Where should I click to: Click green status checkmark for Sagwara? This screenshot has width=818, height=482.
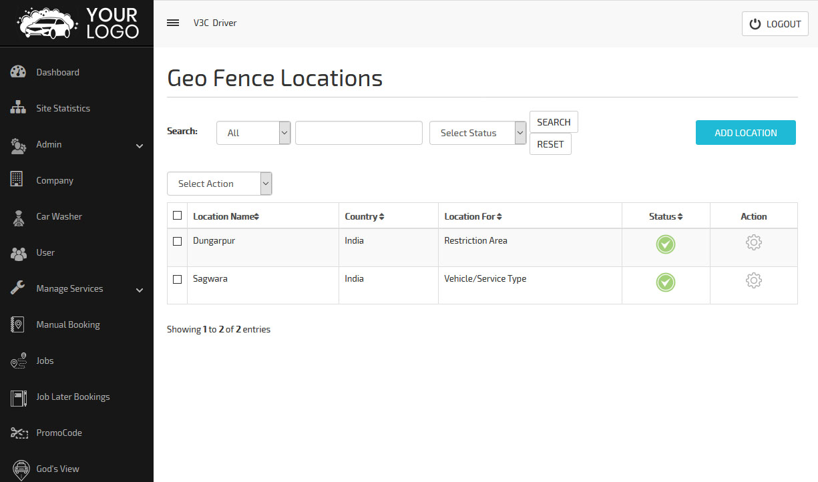point(665,282)
